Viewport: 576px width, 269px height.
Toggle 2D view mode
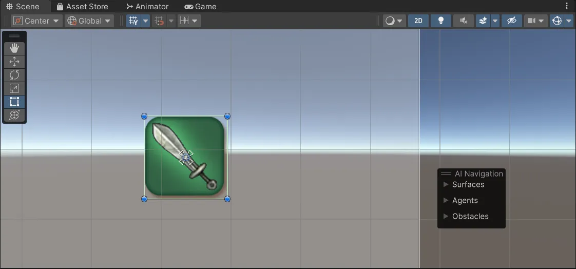point(418,21)
